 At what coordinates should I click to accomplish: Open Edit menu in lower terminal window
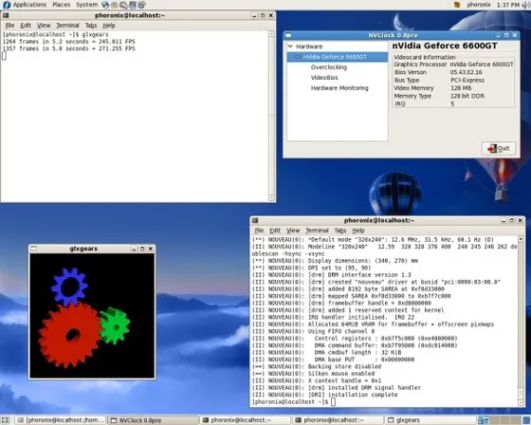coord(275,231)
